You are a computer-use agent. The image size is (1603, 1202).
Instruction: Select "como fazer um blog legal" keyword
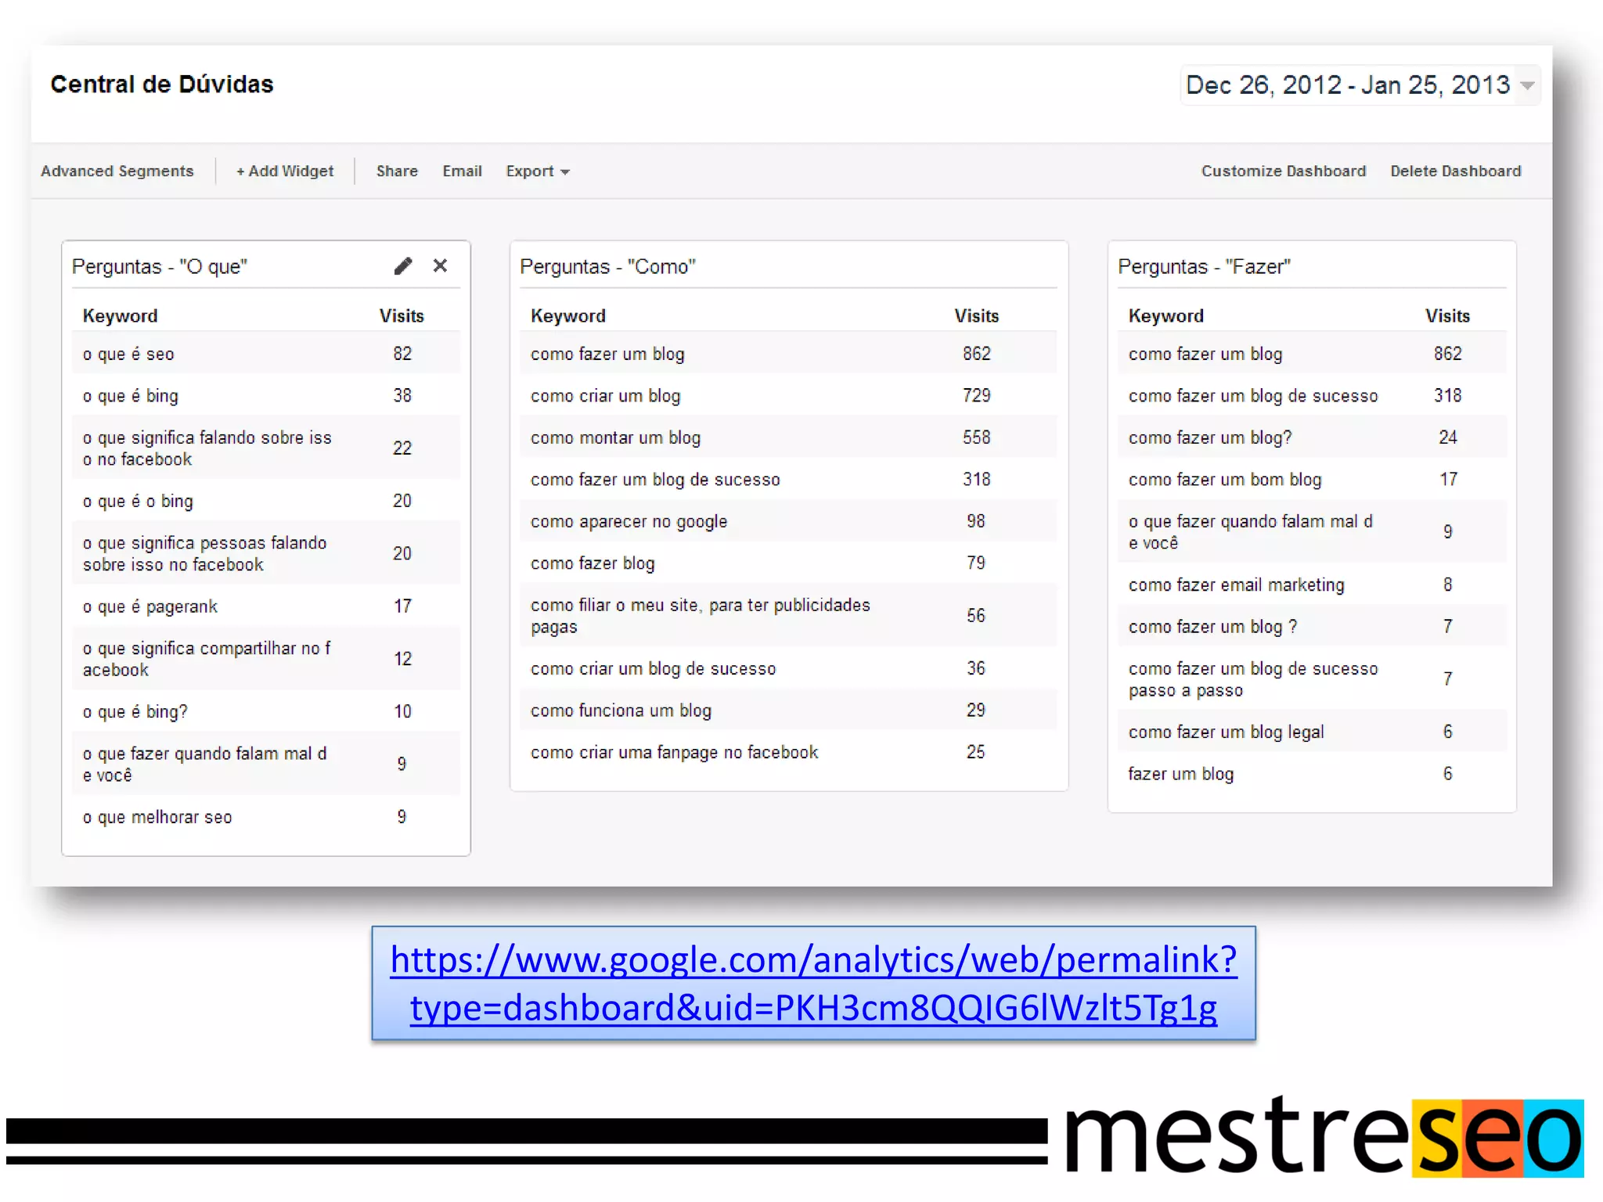1227,732
